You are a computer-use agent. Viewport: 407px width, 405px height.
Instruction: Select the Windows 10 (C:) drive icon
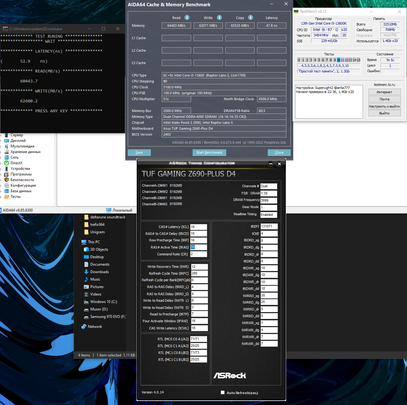click(x=86, y=302)
